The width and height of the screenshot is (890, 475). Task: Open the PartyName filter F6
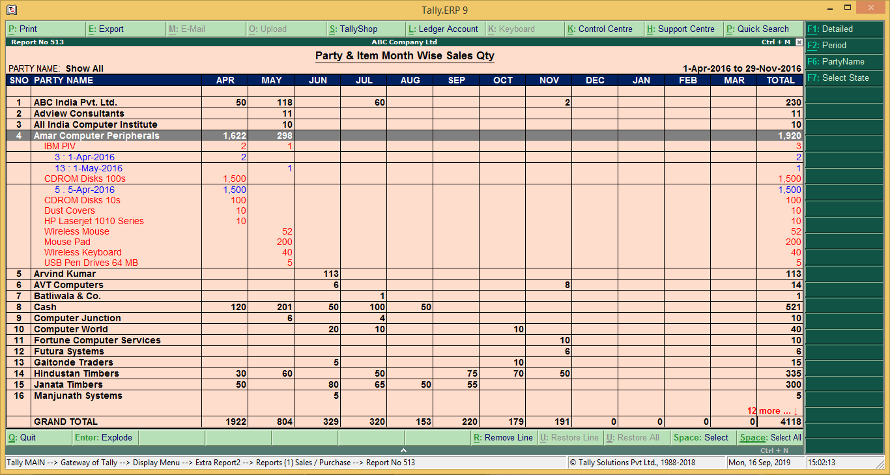point(844,61)
